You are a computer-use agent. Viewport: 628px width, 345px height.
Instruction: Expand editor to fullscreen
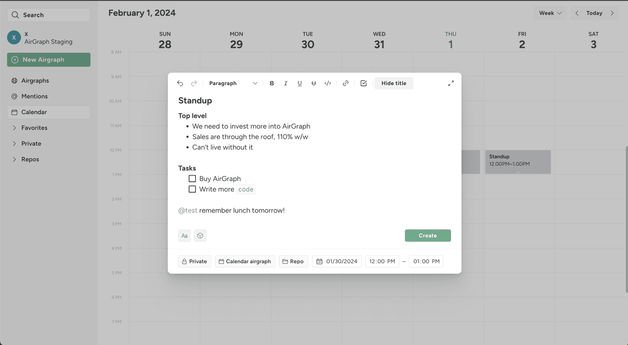(451, 83)
